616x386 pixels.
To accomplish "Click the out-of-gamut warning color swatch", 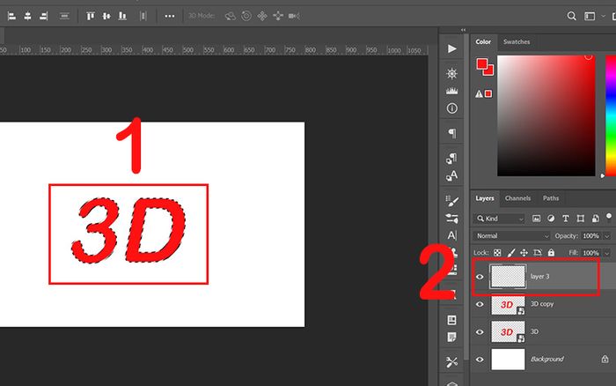I will pos(488,93).
